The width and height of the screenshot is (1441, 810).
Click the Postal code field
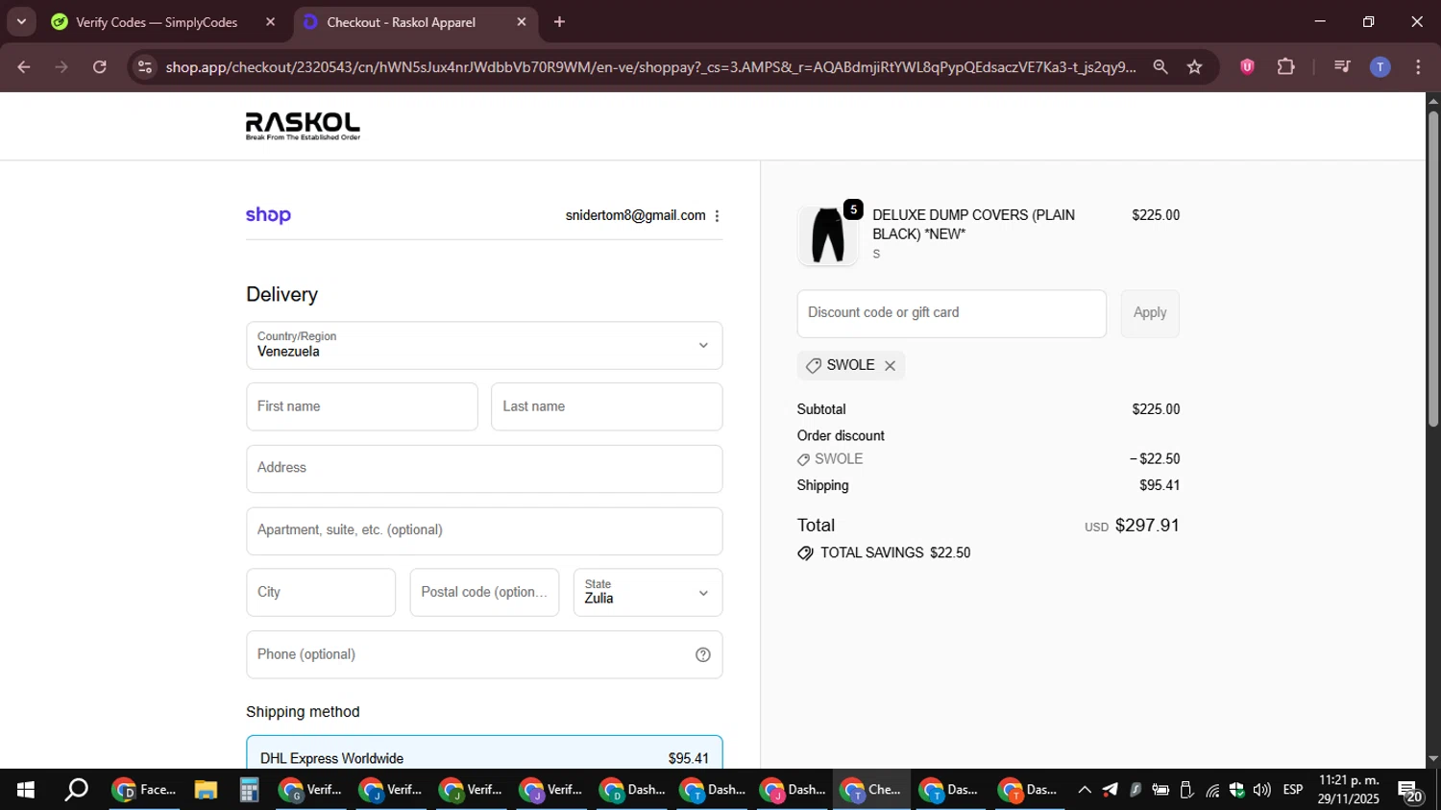tap(484, 592)
